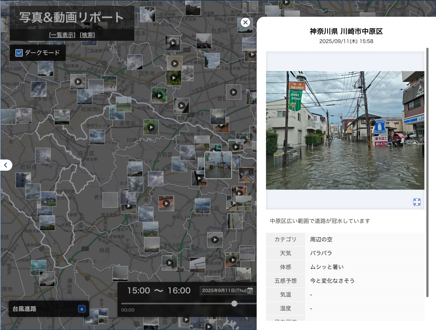Play the muddy brown water video thumbnail
Image resolution: width=436 pixels, height=330 pixels.
[x=221, y=126]
